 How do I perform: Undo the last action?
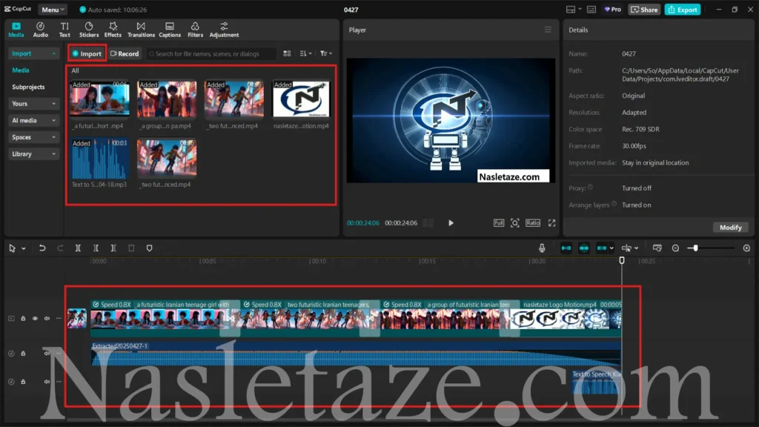[42, 248]
